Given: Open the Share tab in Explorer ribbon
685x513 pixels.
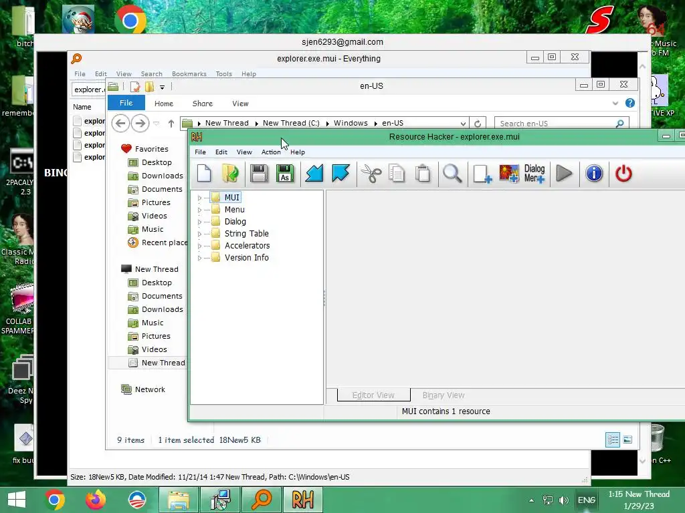Looking at the screenshot, I should [x=203, y=104].
